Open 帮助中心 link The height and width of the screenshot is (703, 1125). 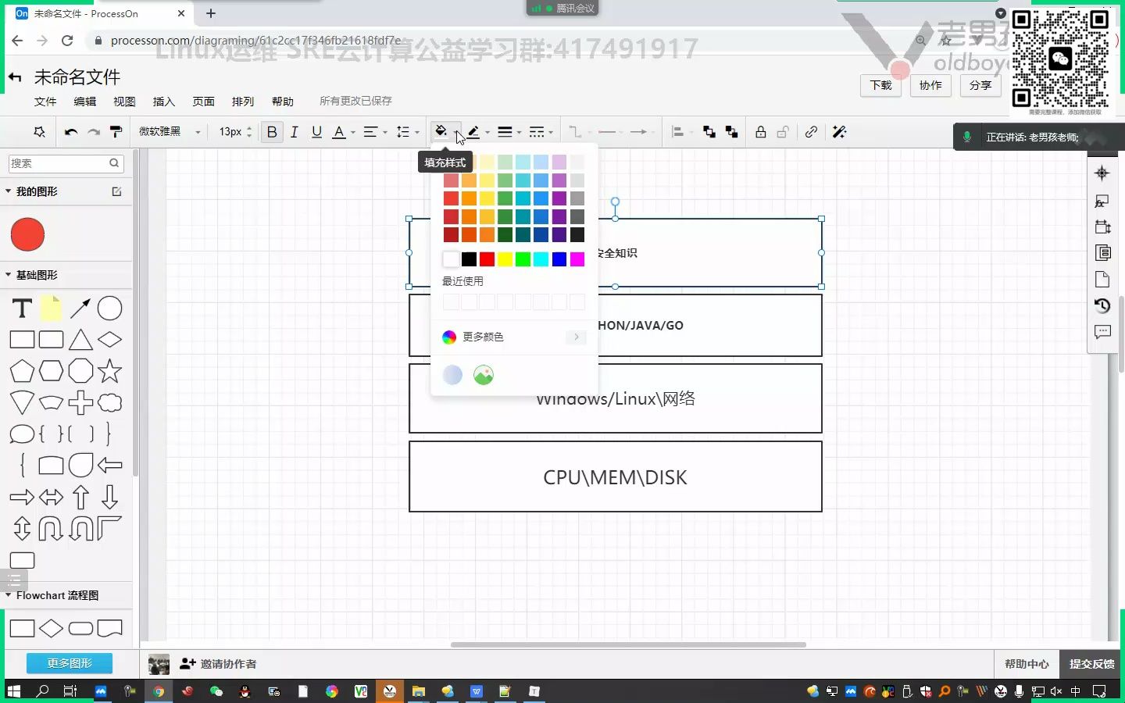pyautogui.click(x=1027, y=664)
